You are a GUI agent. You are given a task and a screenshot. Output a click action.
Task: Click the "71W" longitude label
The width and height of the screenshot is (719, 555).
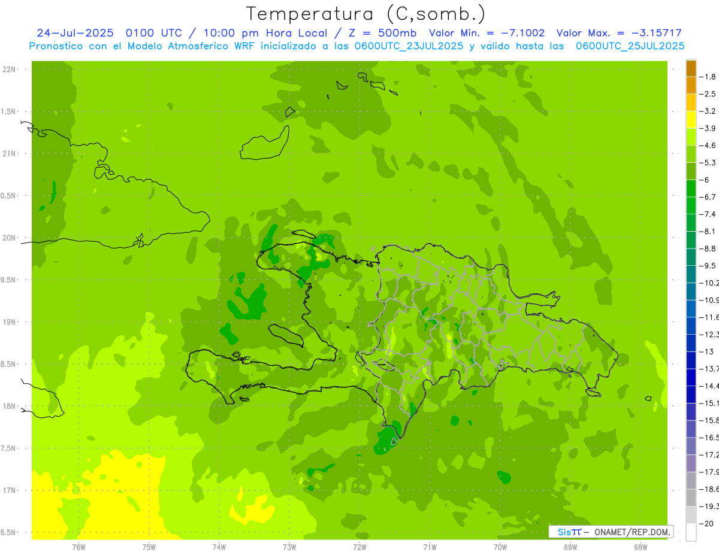(x=430, y=547)
